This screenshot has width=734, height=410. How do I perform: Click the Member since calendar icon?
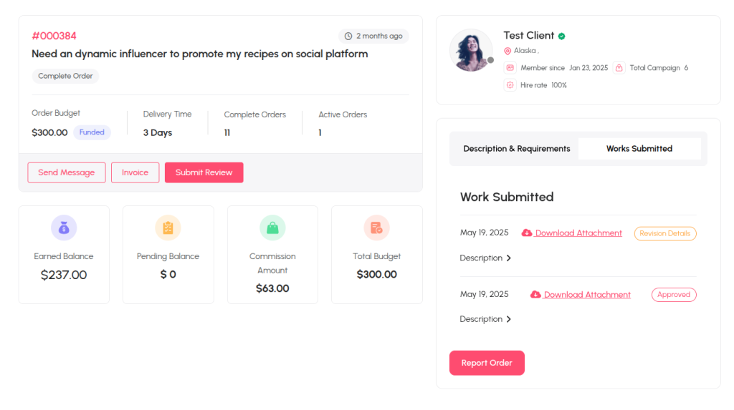click(510, 68)
